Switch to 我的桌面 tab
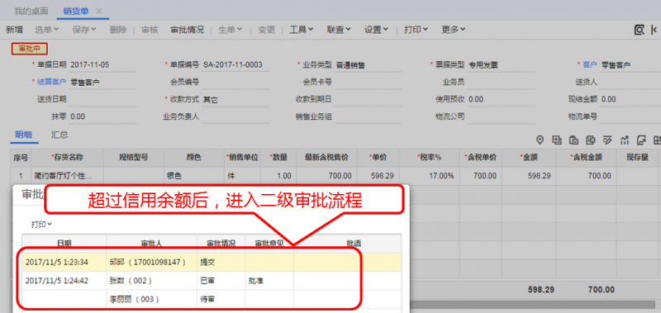This screenshot has width=661, height=313. [31, 11]
